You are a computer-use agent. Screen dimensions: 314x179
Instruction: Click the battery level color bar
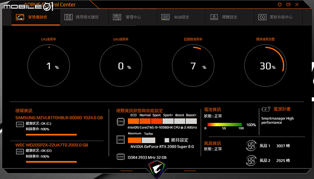(x=225, y=125)
